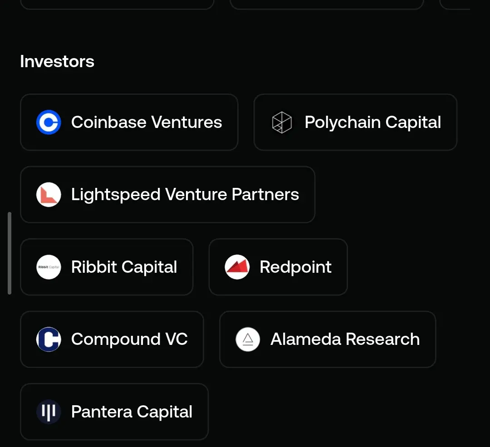Click the Pantera Capital bars logo

click(x=49, y=412)
